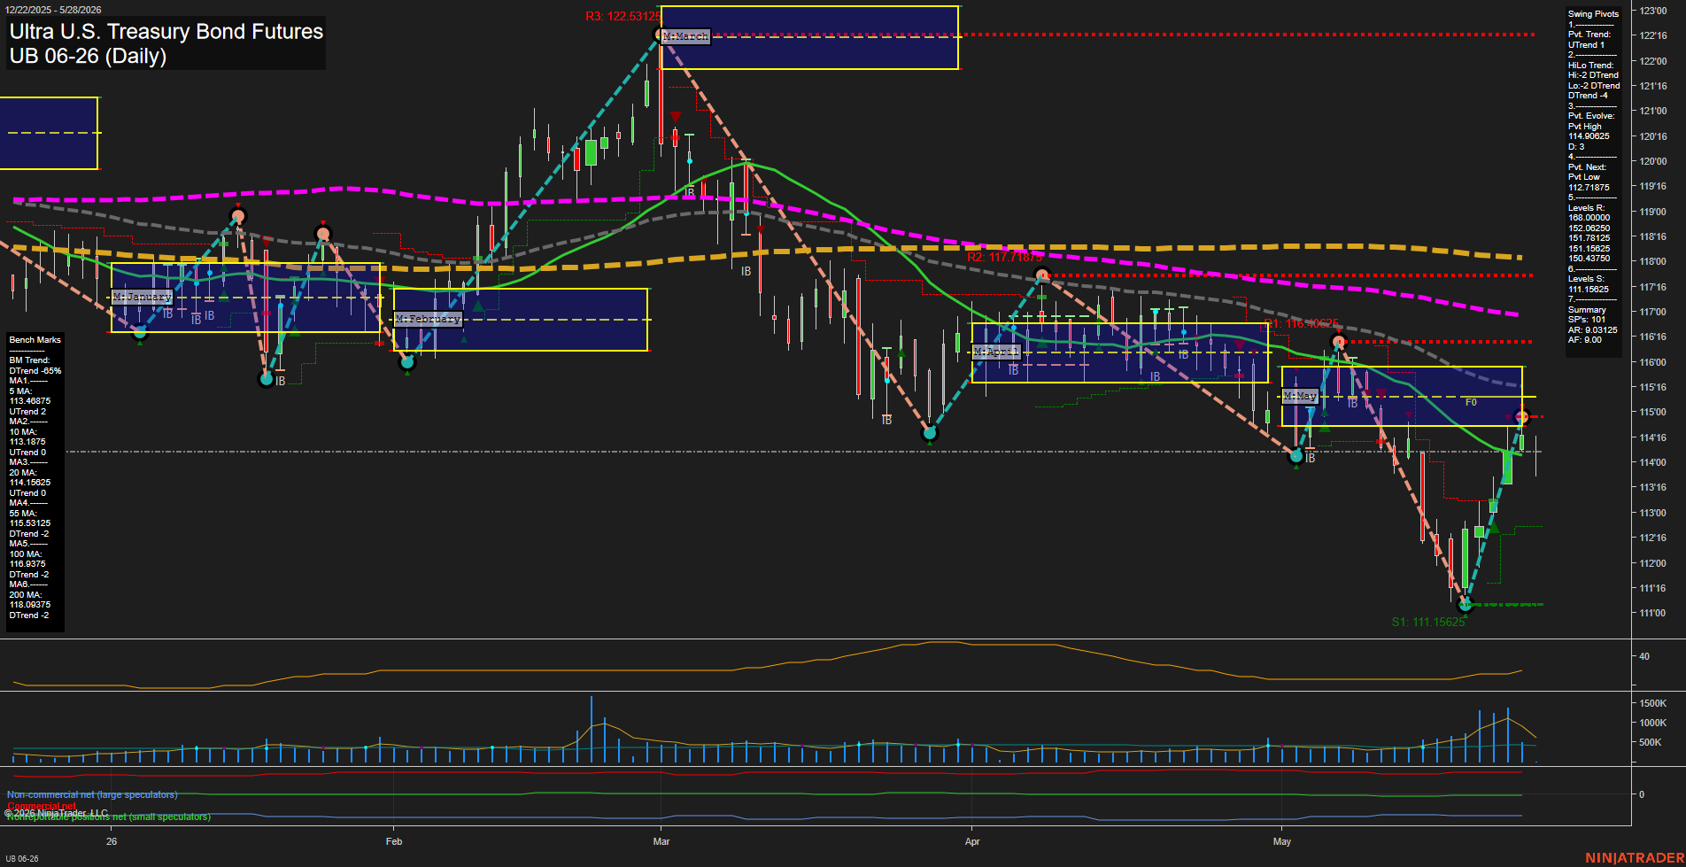Click the 111'00 price axis label

(x=1653, y=613)
